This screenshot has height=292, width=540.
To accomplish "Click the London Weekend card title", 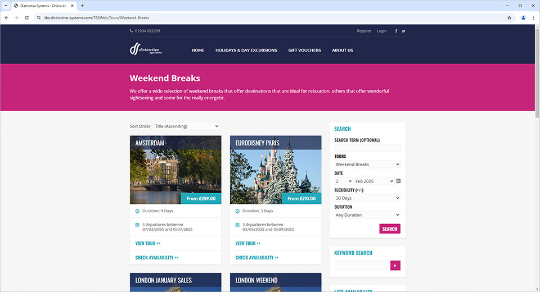I will 256,280.
